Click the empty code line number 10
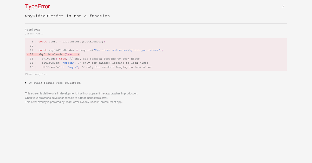 [x=31, y=46]
